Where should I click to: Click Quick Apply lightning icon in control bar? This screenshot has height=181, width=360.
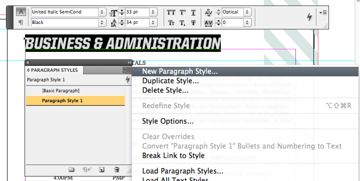309,17
